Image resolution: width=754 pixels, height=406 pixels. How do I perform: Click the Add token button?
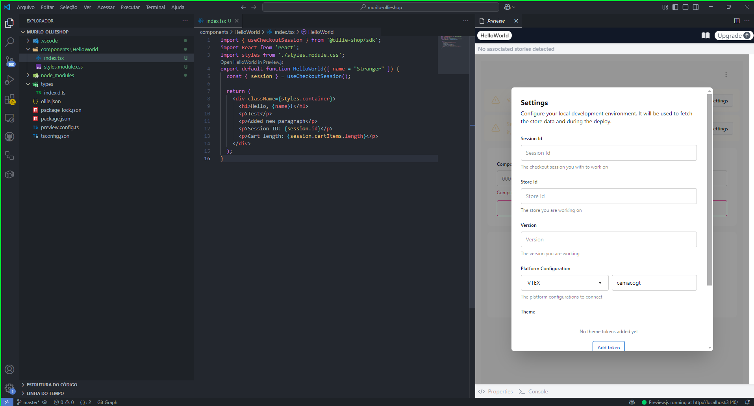click(x=609, y=347)
